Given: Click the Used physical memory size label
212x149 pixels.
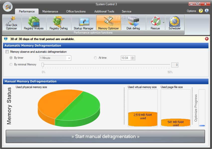Looking at the screenshot, I should [x=31, y=87].
